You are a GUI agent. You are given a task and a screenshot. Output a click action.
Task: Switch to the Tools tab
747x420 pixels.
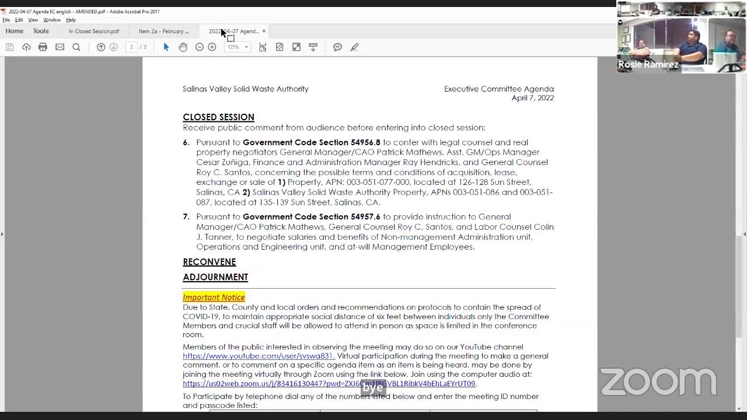[41, 31]
